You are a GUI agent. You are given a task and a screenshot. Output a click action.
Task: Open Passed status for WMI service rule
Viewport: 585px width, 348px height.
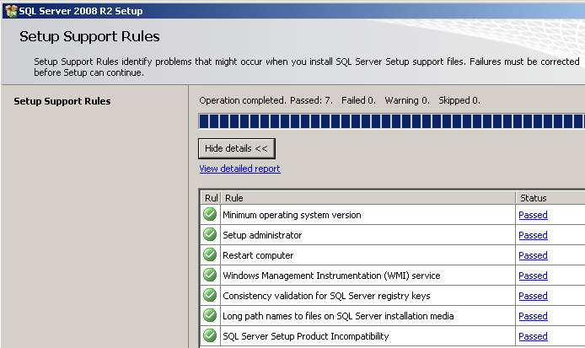(533, 276)
